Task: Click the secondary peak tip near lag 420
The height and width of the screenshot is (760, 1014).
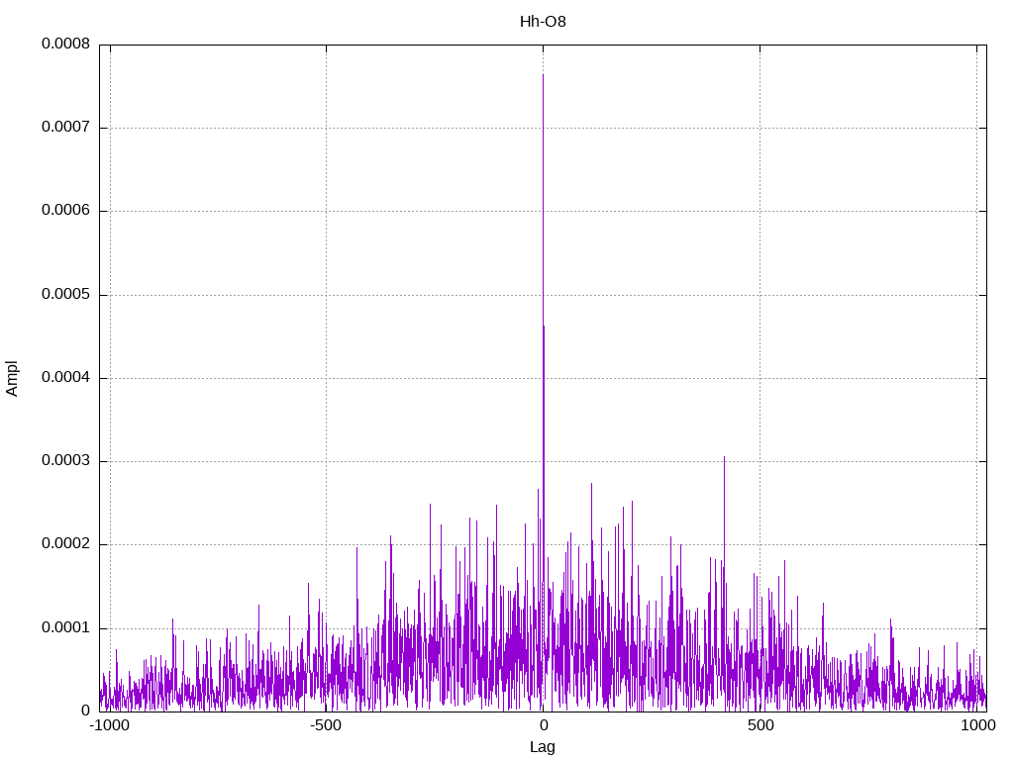Action: click(x=724, y=457)
